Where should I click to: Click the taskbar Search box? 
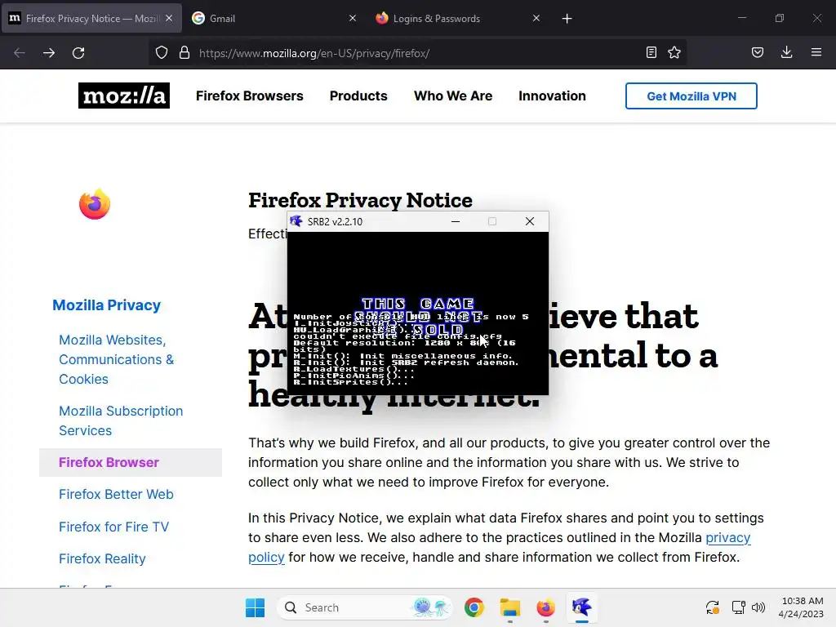364,607
